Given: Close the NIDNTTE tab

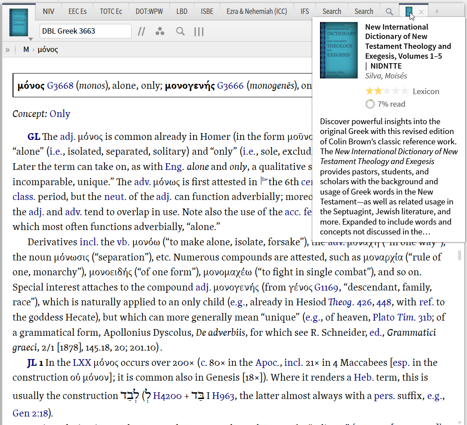Looking at the screenshot, I should coord(421,12).
